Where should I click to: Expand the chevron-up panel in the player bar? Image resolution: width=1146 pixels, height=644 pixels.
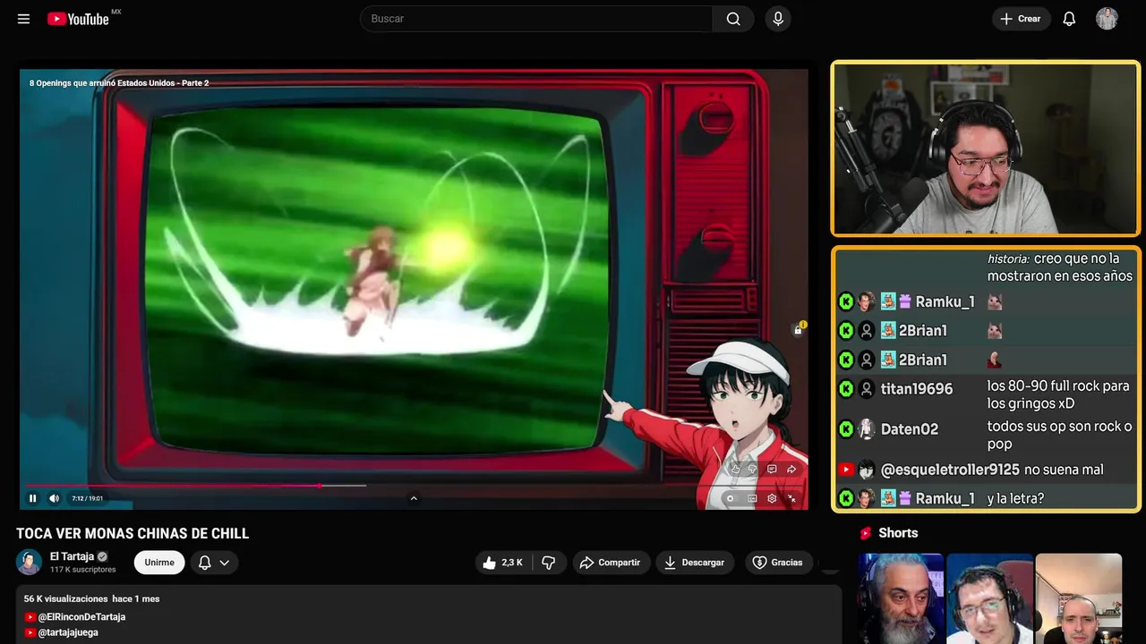coord(414,498)
